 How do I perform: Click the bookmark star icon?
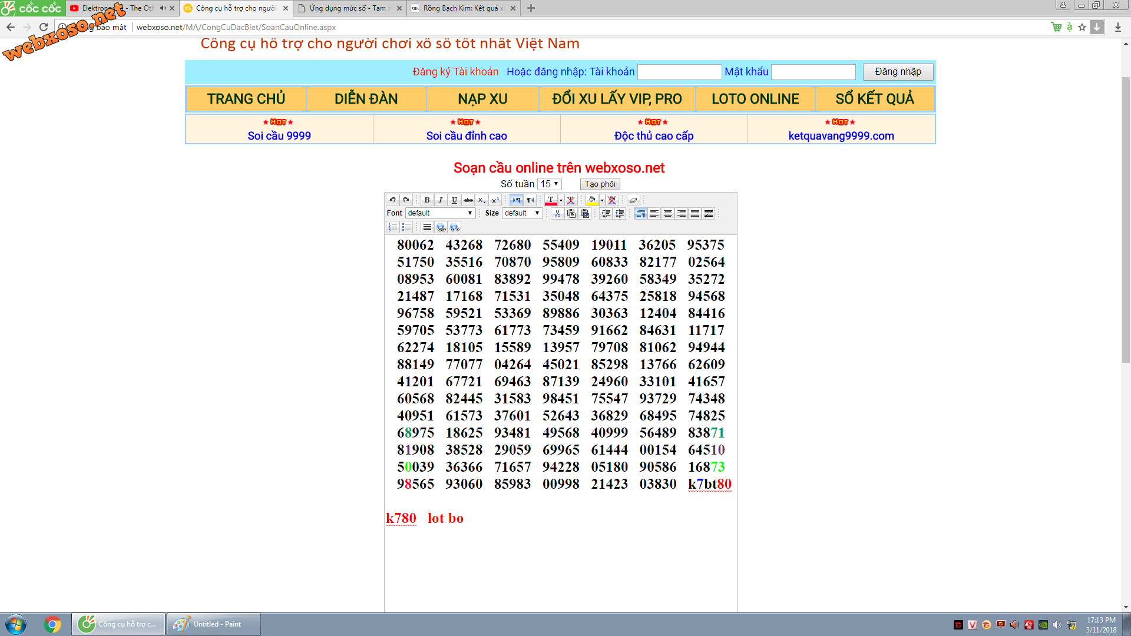tap(1082, 27)
